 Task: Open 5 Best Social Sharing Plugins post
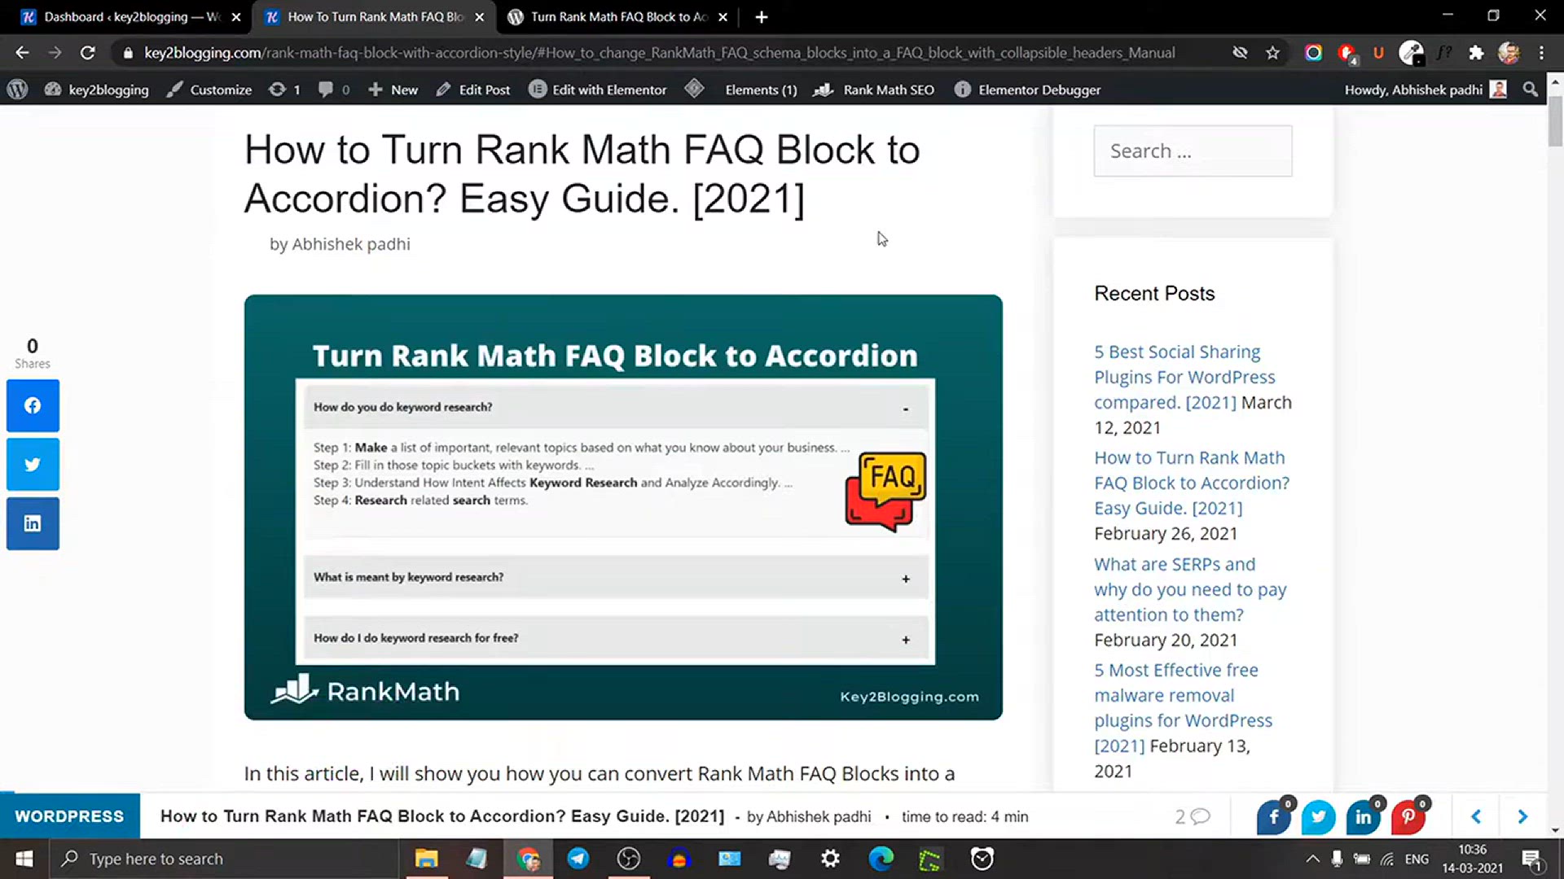coord(1184,377)
